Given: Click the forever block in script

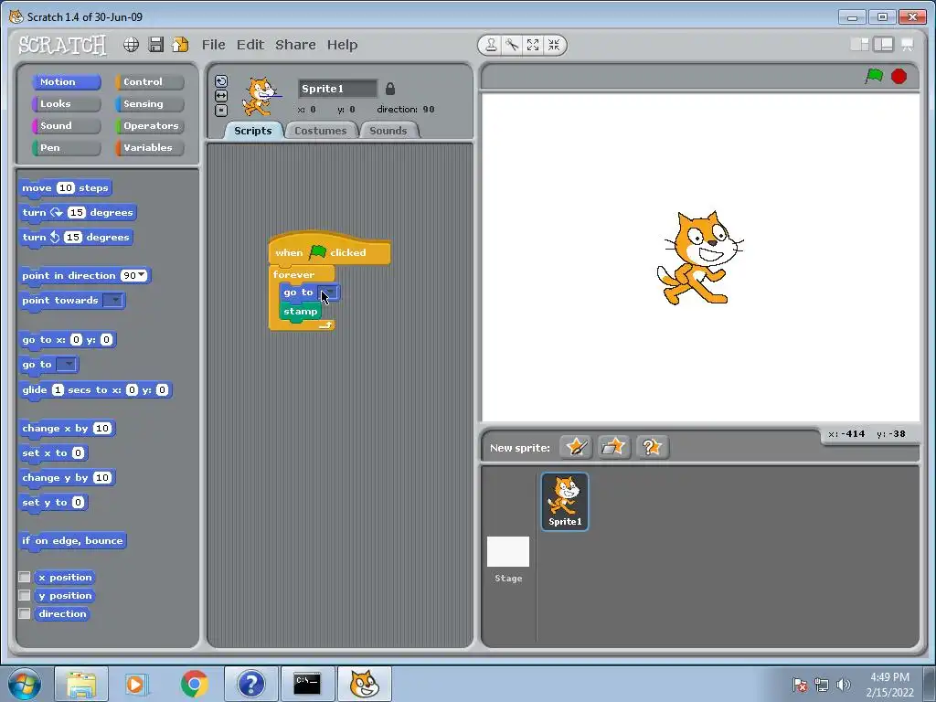Looking at the screenshot, I should tap(293, 274).
